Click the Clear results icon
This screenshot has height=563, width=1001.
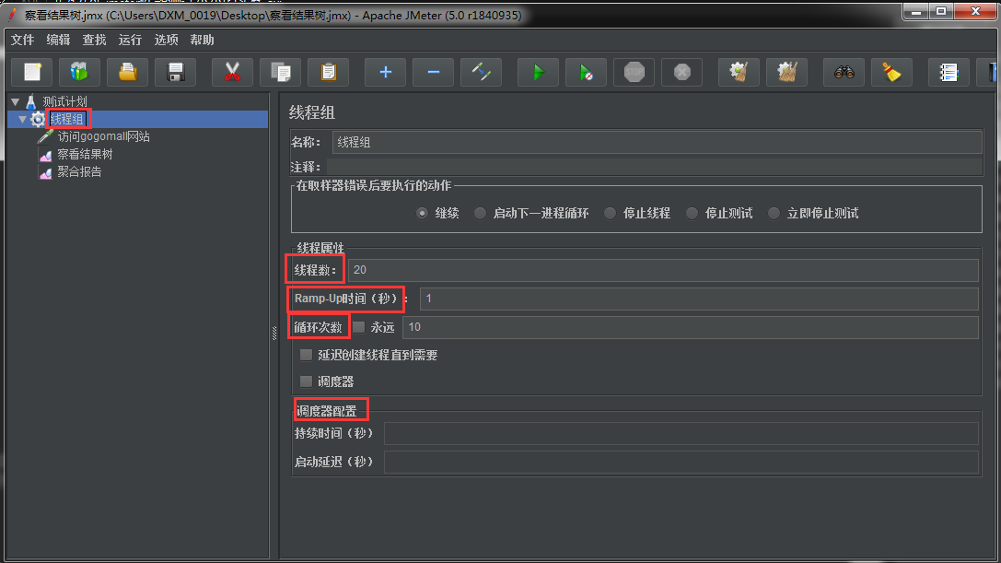click(739, 72)
